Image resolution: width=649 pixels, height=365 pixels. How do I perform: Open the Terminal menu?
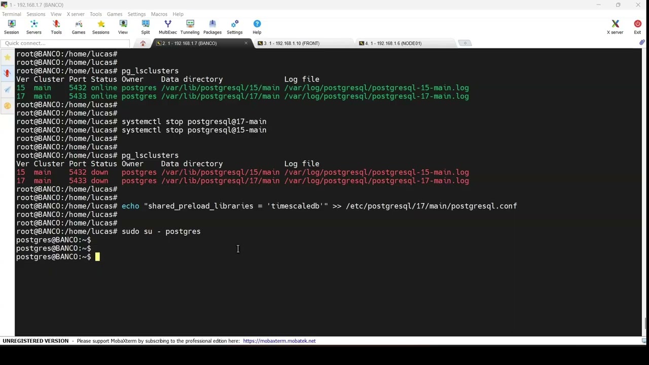click(x=11, y=14)
